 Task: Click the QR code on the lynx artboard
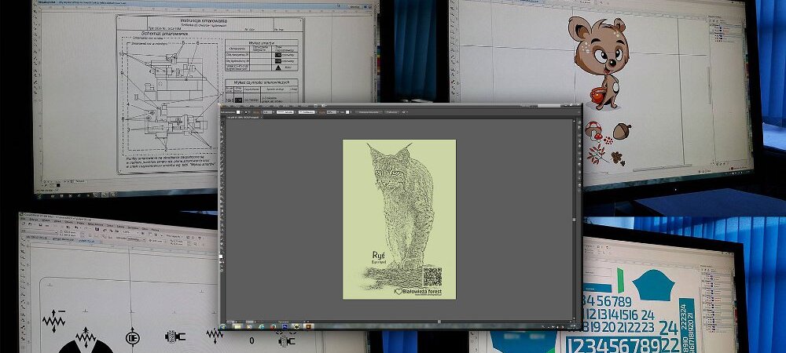pyautogui.click(x=432, y=276)
